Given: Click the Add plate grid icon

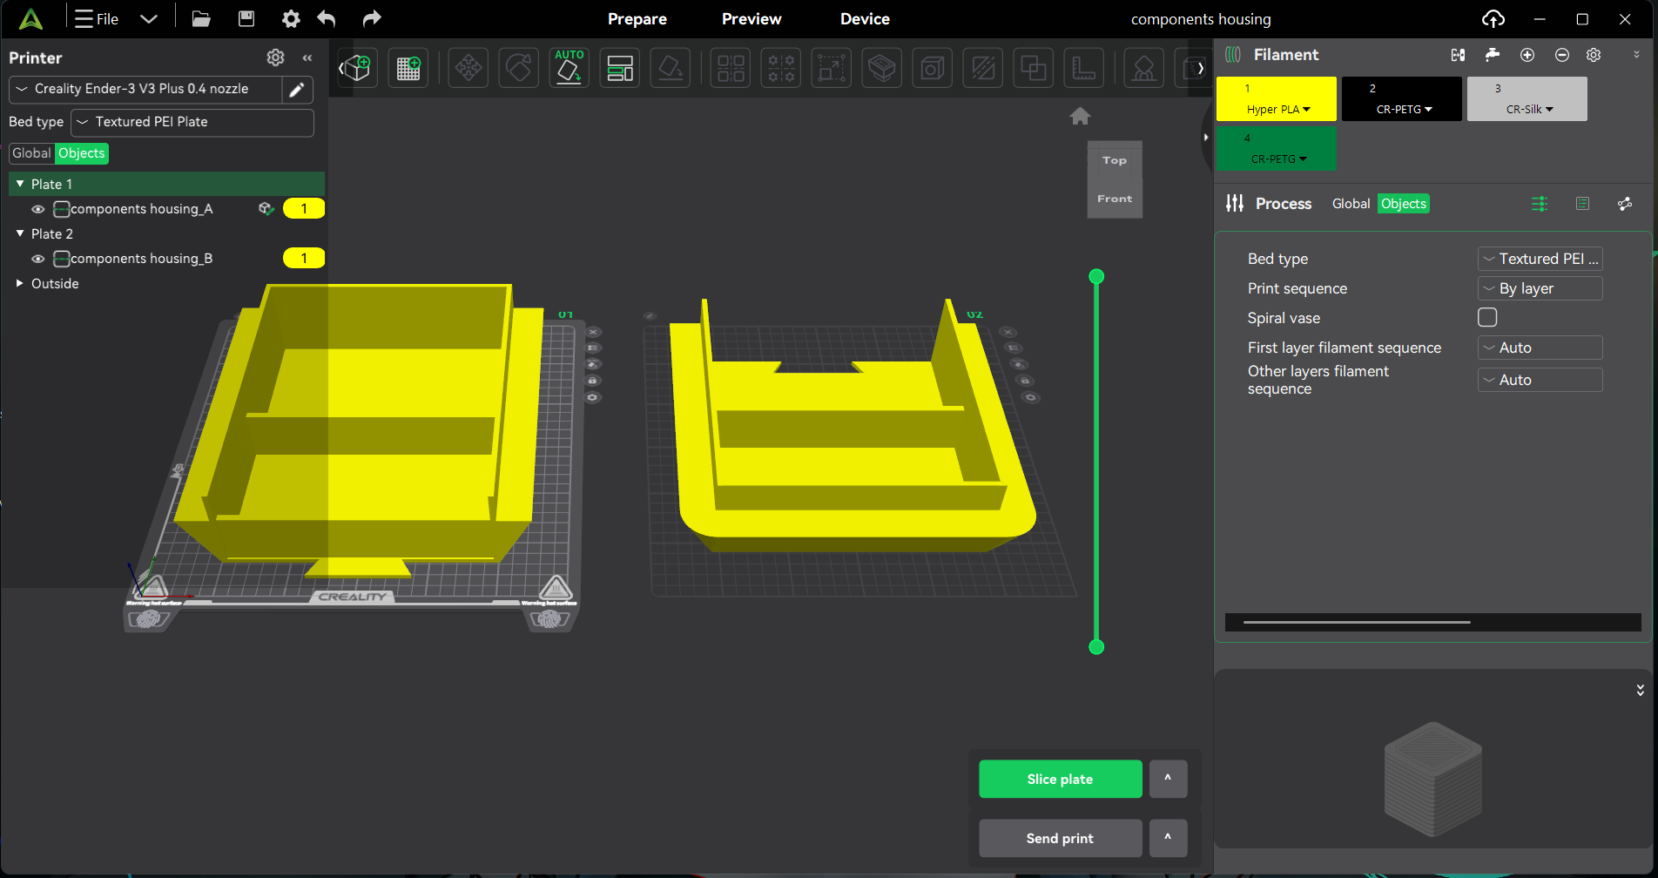Looking at the screenshot, I should pyautogui.click(x=408, y=68).
